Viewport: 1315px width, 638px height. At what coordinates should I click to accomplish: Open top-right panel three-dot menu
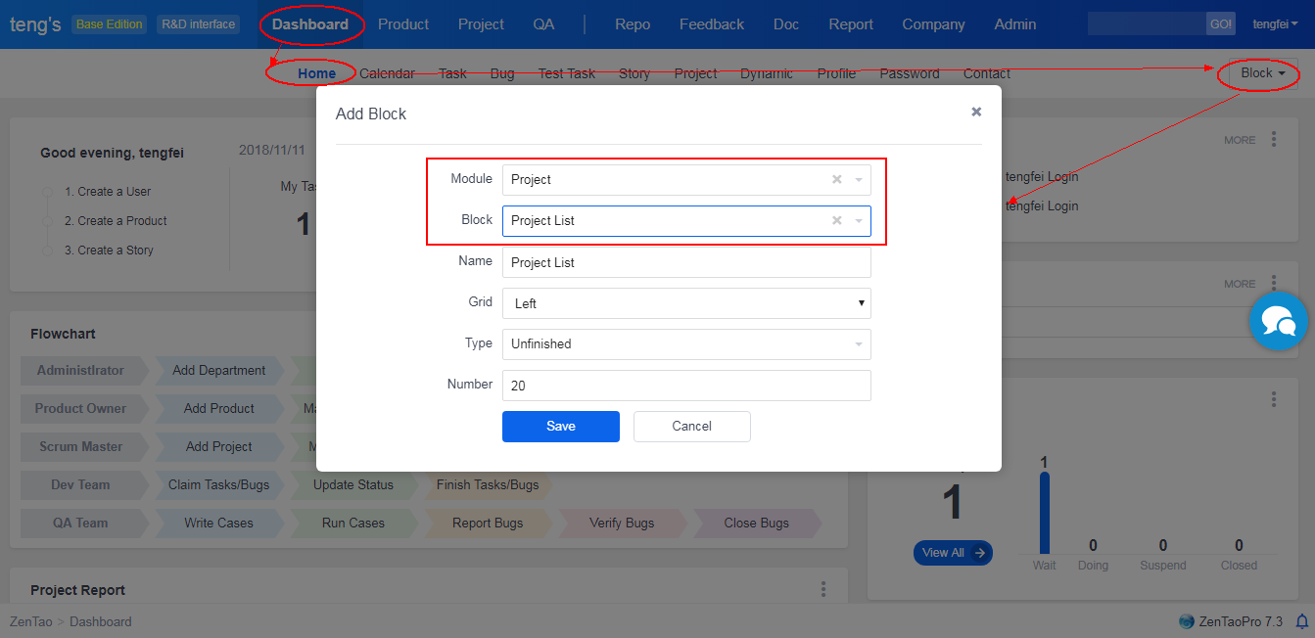point(1273,140)
